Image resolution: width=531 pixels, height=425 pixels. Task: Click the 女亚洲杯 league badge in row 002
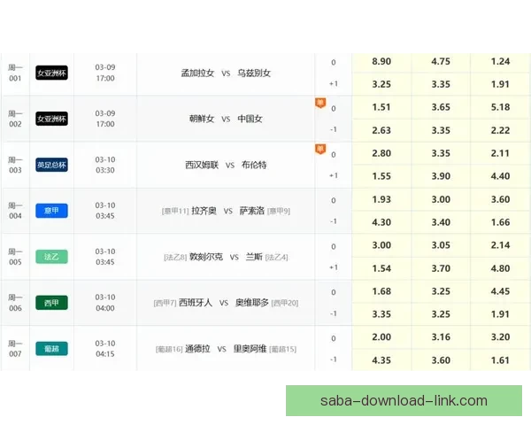[x=51, y=119]
